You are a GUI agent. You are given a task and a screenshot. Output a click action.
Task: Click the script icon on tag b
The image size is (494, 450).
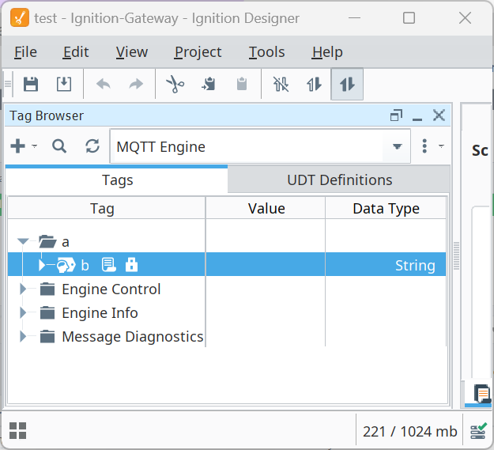[x=109, y=264]
